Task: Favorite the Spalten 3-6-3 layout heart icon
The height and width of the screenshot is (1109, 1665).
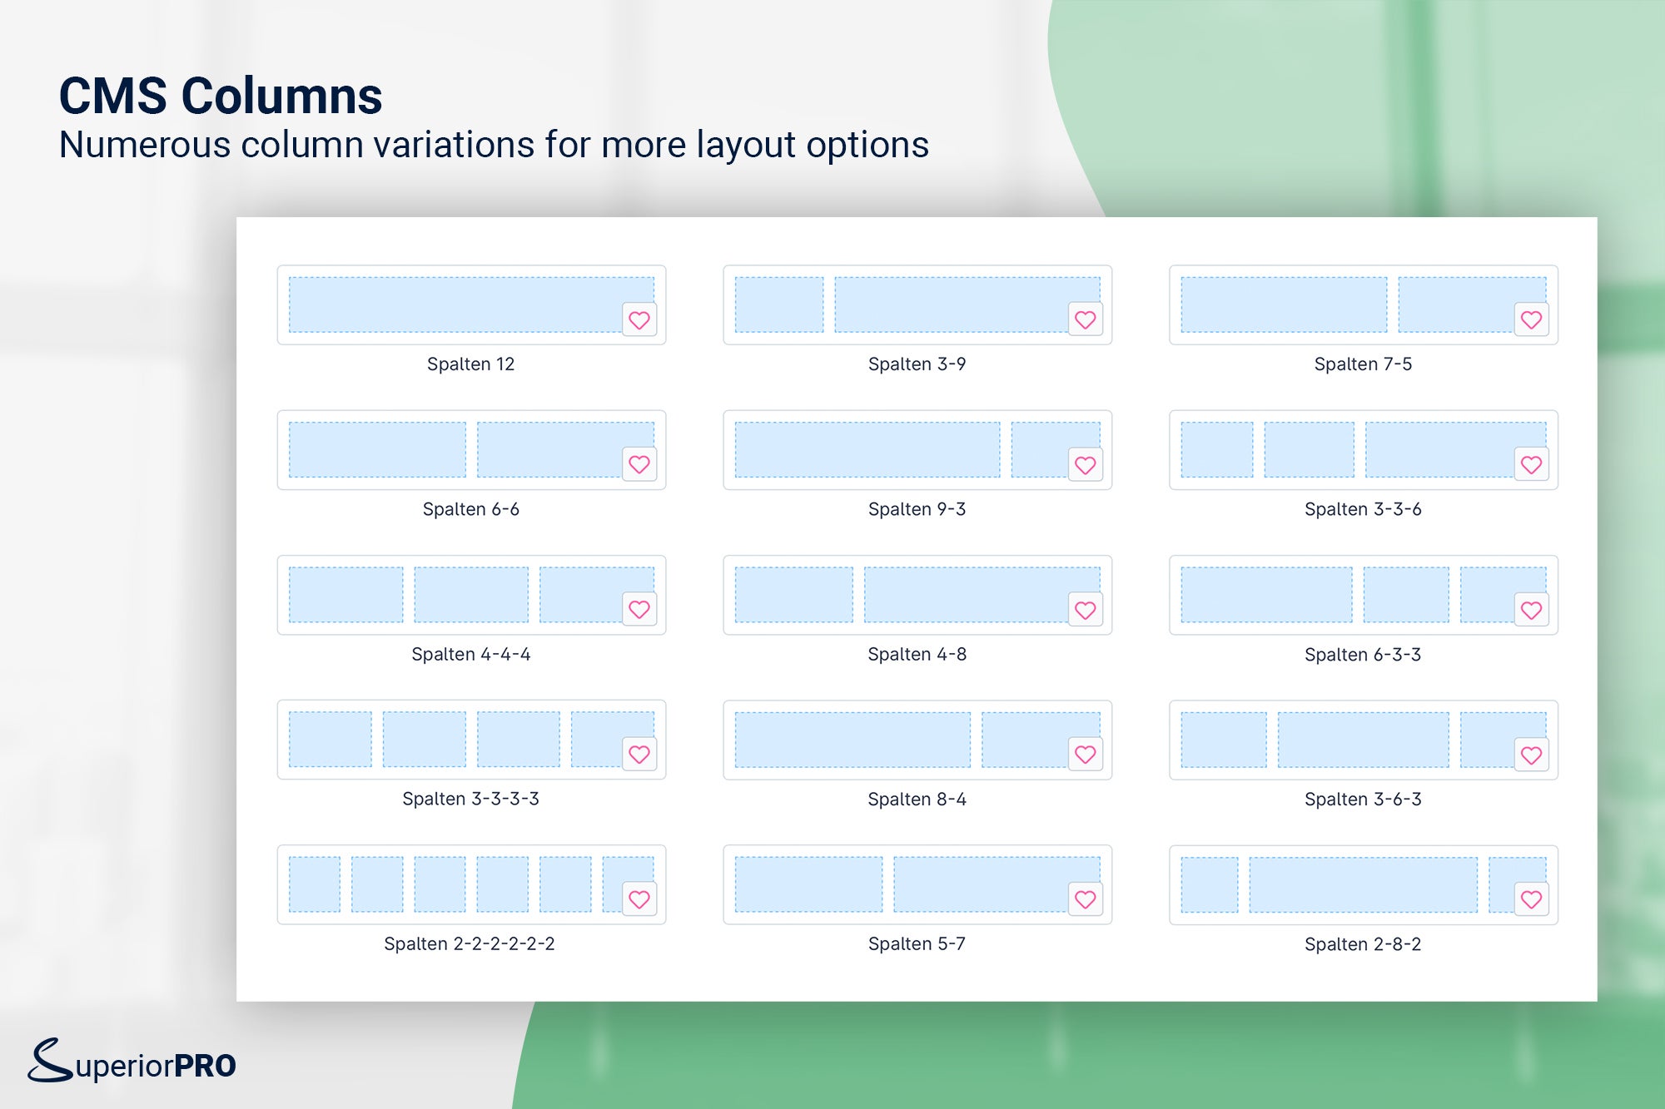Action: (x=1532, y=755)
